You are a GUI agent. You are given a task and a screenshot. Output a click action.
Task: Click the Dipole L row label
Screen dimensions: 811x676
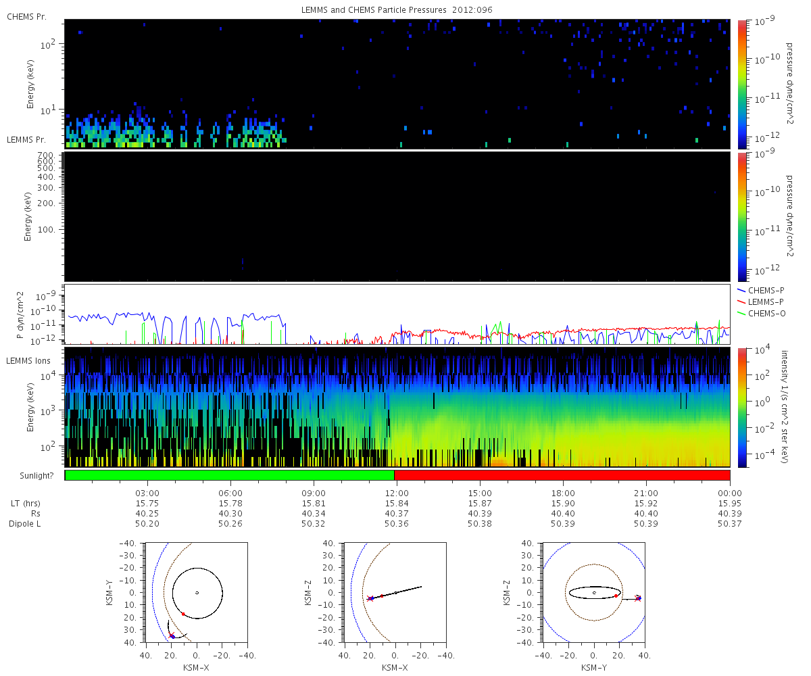tap(24, 524)
